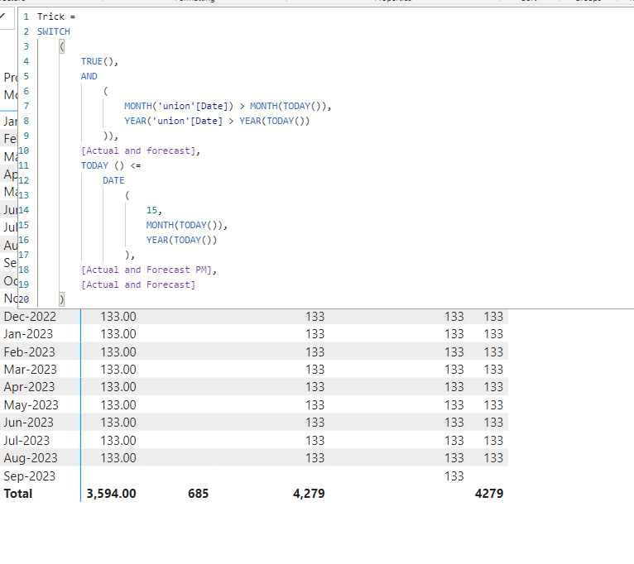Click the total value 4279 without comma
This screenshot has width=634, height=564.
(489, 494)
